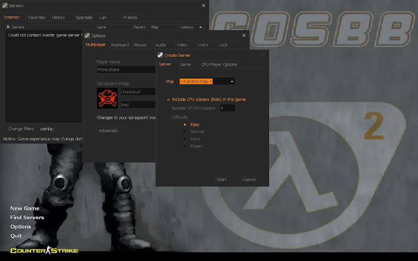Click the Random Map selection in combo box
The width and height of the screenshot is (418, 261).
pos(196,81)
